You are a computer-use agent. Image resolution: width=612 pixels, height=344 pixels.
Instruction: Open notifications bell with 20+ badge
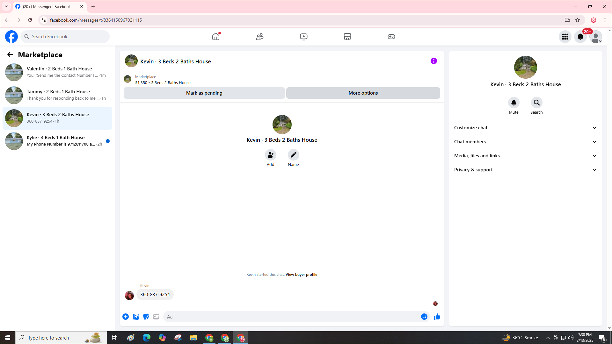[x=580, y=37]
